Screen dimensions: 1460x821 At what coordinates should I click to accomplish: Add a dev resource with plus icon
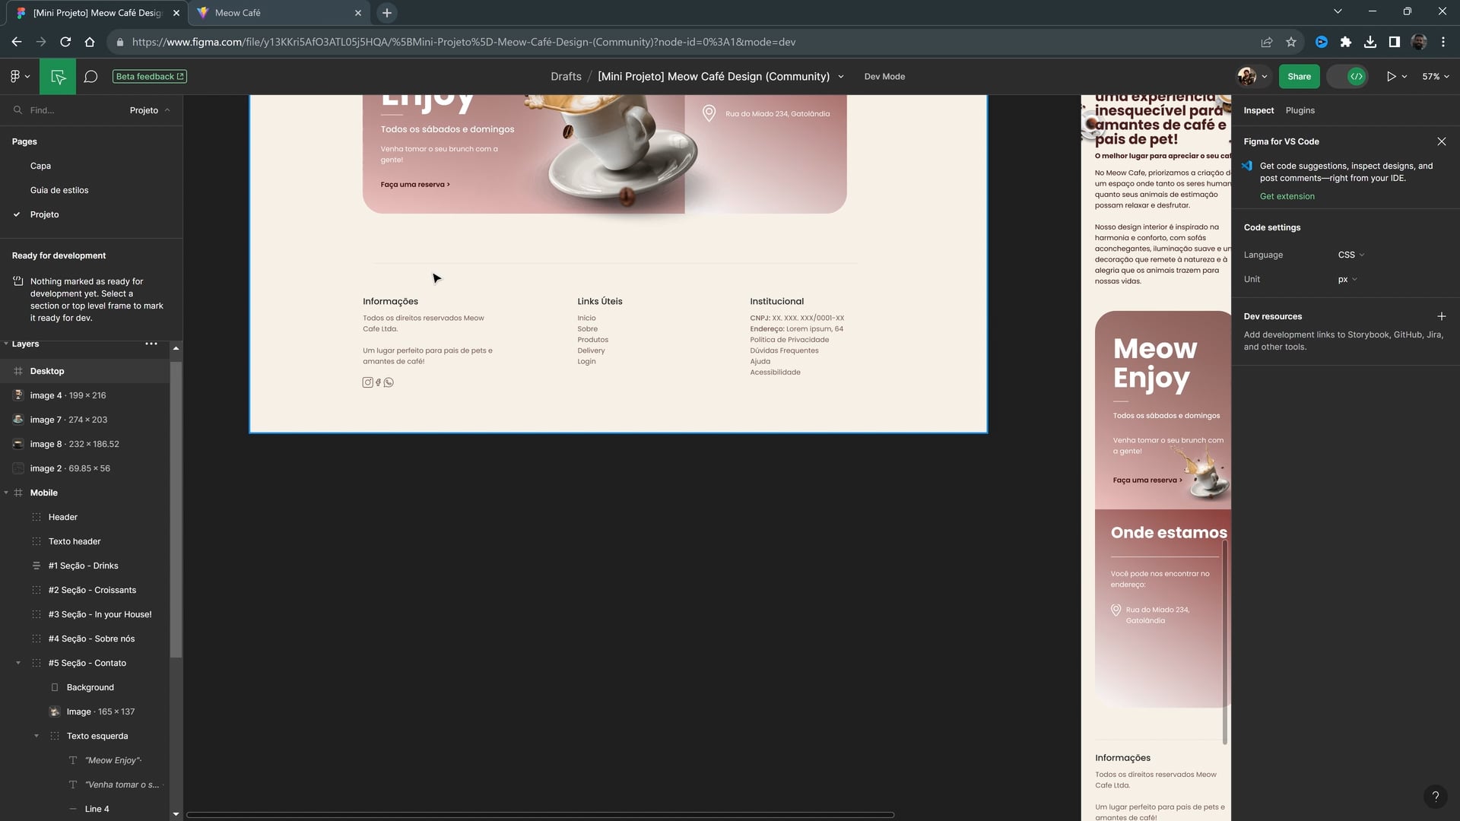[x=1441, y=316]
